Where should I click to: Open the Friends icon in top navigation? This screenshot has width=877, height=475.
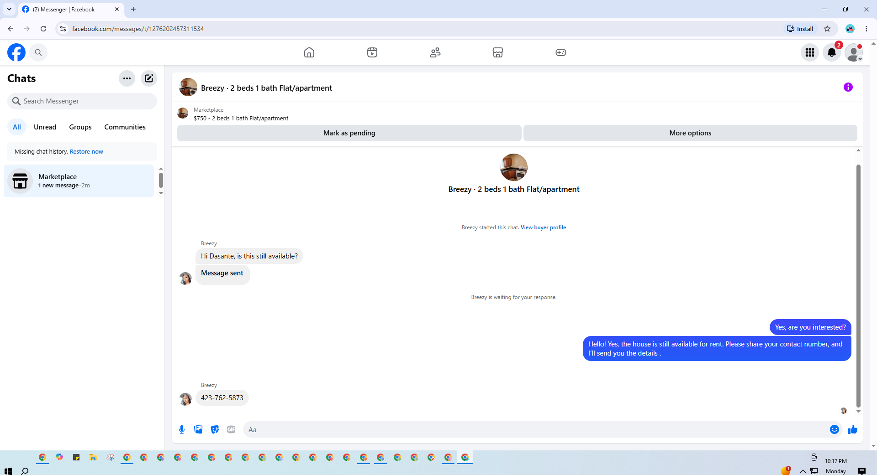coord(435,52)
